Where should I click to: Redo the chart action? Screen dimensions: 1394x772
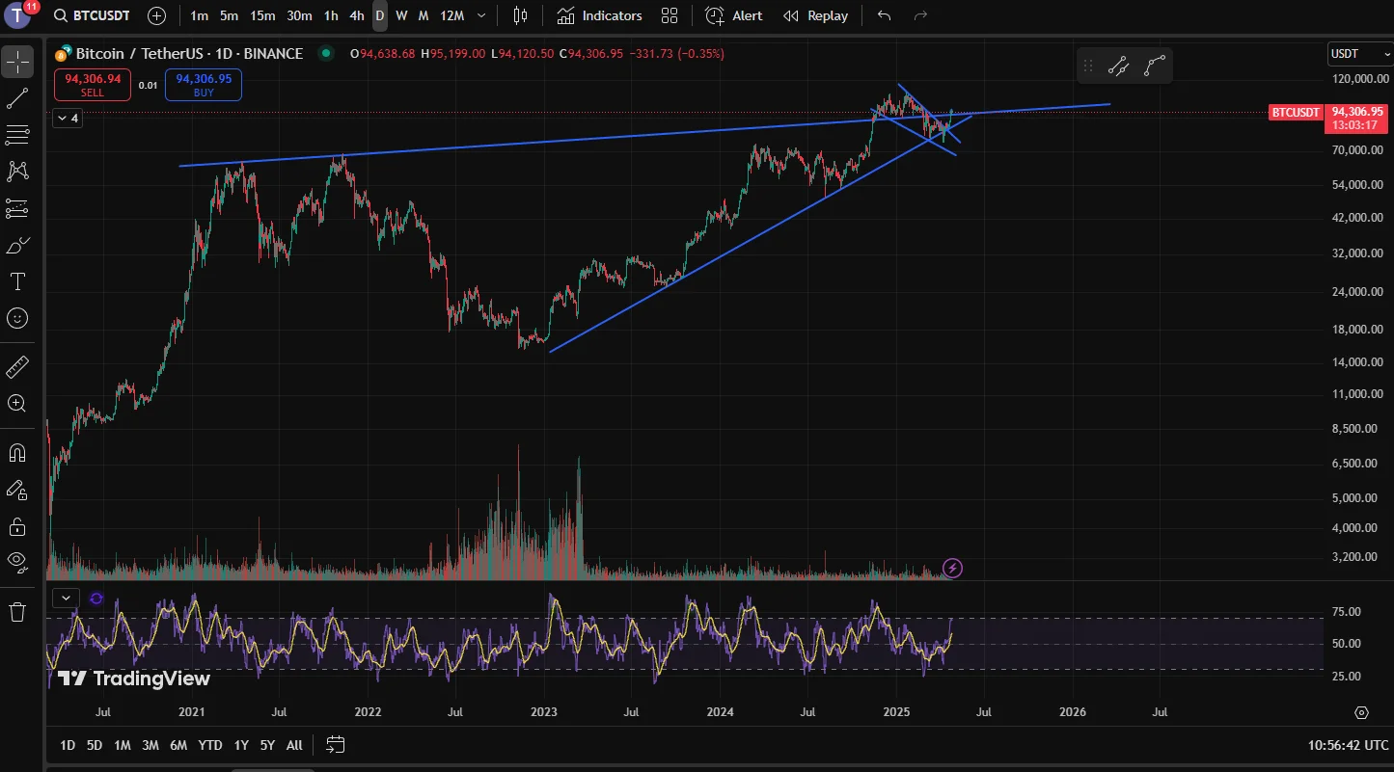point(920,15)
